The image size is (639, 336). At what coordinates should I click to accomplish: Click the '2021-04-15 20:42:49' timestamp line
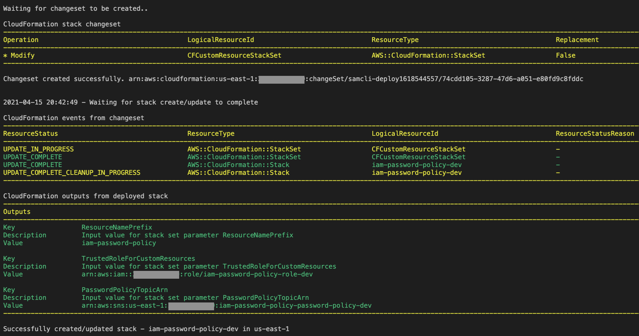(131, 102)
